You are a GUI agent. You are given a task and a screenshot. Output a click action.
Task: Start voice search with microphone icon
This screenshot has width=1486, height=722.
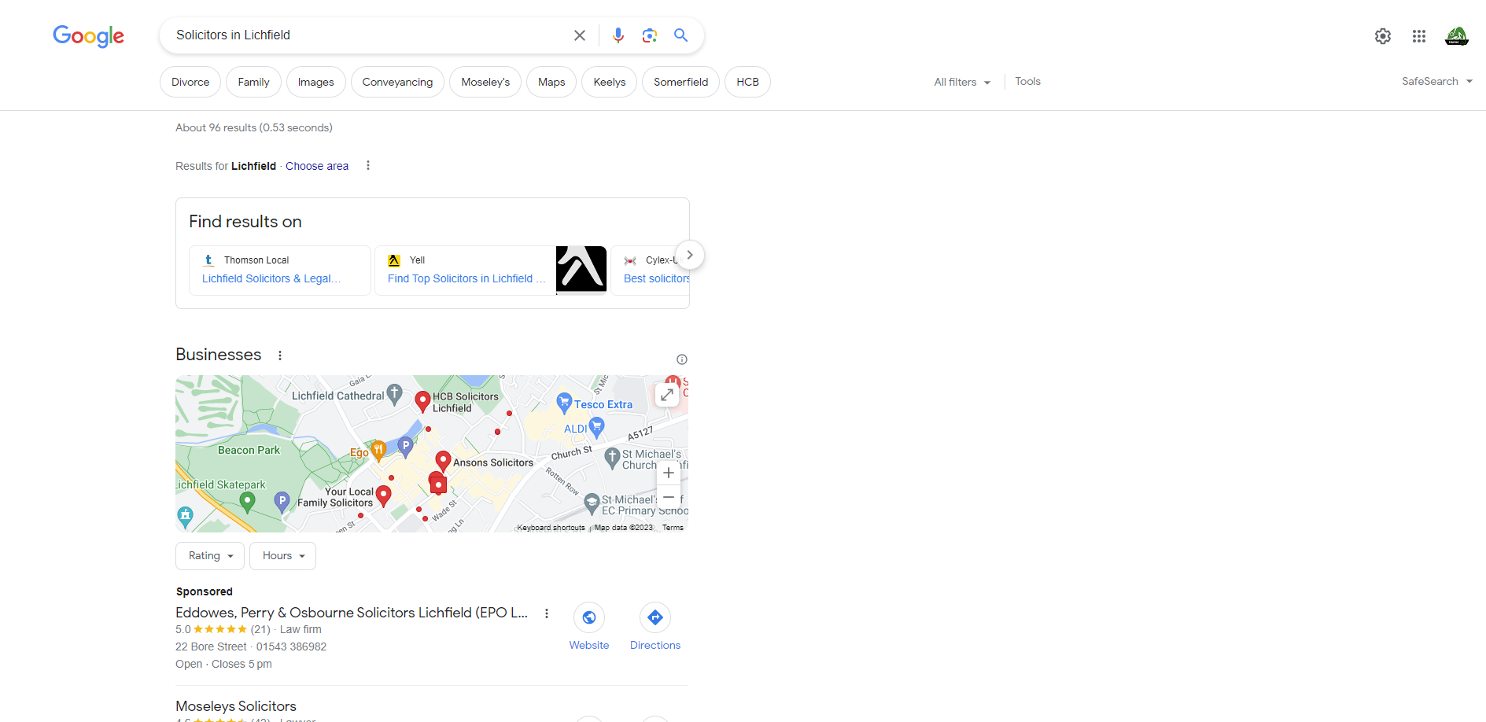point(618,35)
